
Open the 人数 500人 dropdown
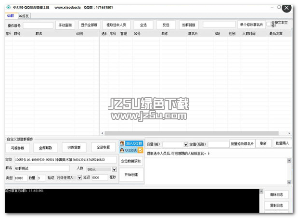pos(114,169)
